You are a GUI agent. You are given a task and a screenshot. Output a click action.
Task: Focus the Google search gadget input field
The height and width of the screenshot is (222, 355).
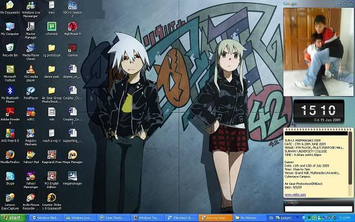point(318,209)
